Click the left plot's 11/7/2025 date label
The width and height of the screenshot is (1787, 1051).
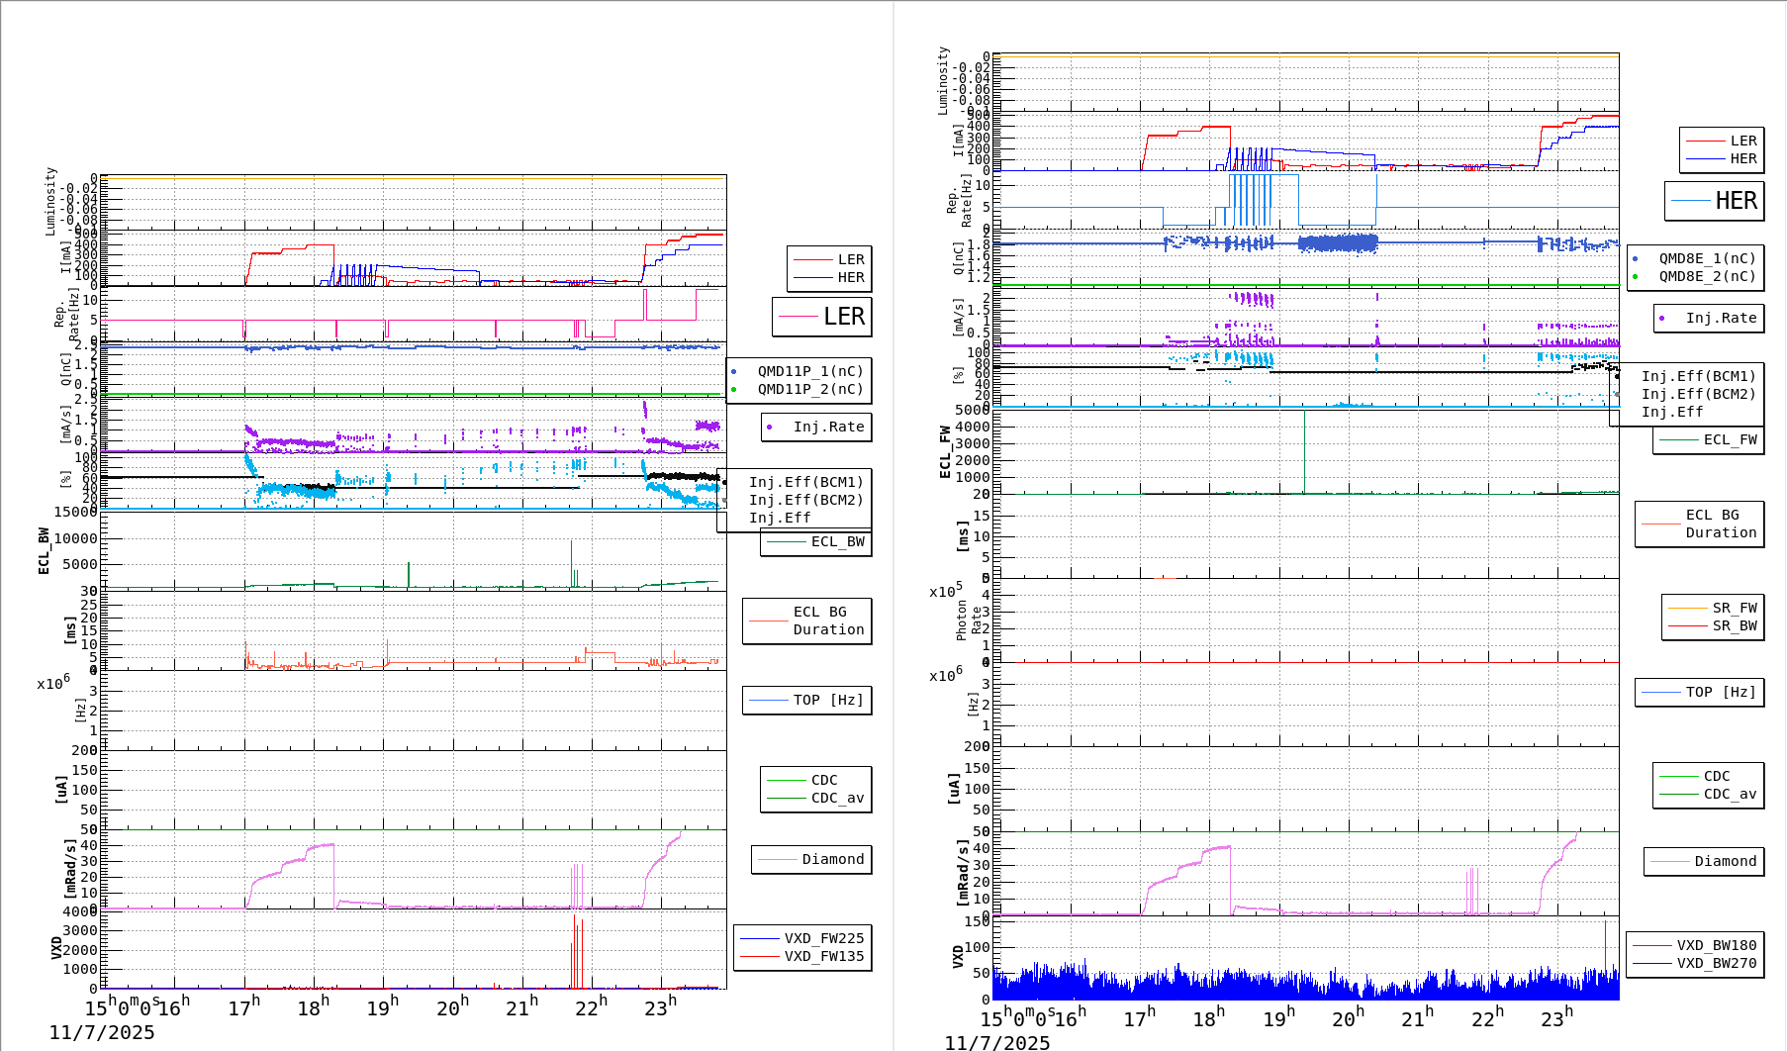102,1032
